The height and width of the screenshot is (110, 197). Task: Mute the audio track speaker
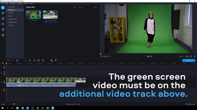click(x=4, y=90)
